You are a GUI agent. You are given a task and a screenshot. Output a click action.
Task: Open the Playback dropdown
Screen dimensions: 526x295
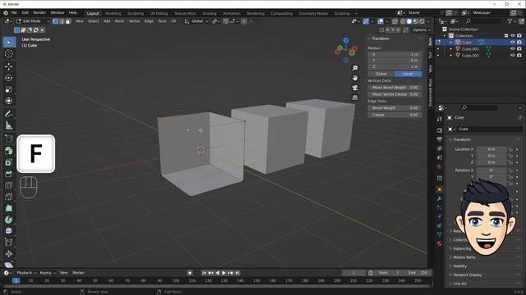pyautogui.click(x=26, y=273)
